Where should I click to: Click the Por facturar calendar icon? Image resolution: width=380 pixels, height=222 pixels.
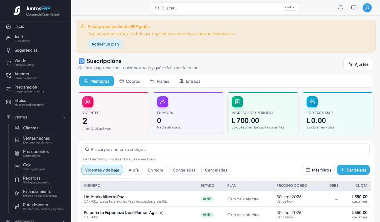pyautogui.click(x=312, y=102)
